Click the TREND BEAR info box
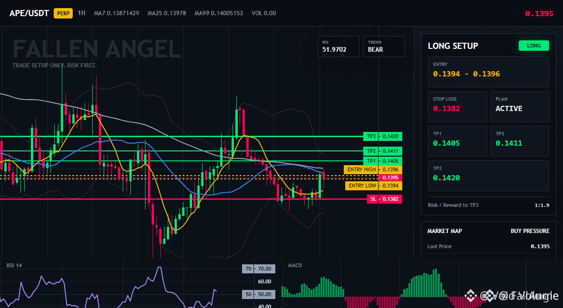This screenshot has width=563, height=308. (384, 46)
